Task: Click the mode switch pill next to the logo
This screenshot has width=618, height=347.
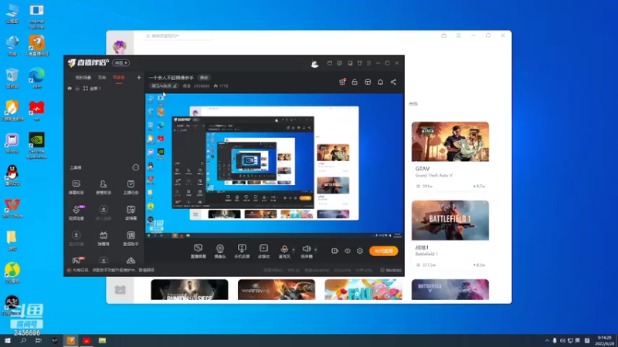Action: pos(121,63)
